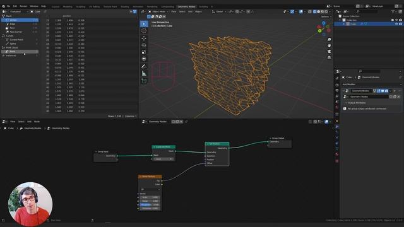Open the Tool properties tab icon
The image size is (404, 227).
coord(336,78)
